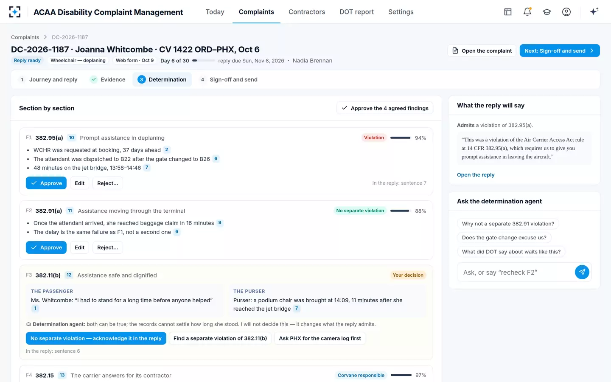Open Reject... options for F2

[108, 247]
